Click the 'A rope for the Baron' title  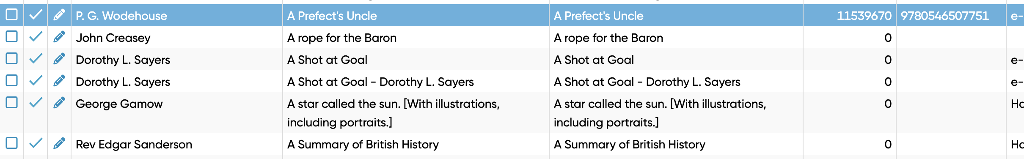(x=342, y=38)
